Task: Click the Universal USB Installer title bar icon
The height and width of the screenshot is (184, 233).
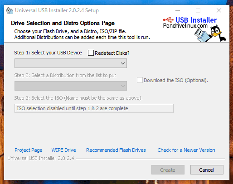Action: click(10, 10)
